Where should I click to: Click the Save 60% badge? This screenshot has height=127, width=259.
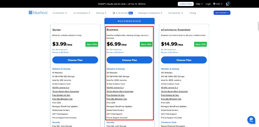(92, 44)
